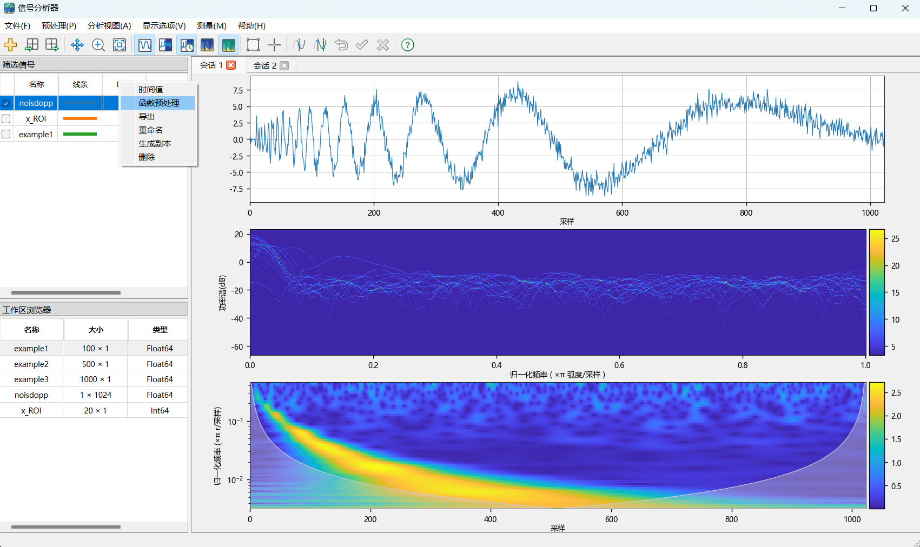Uncheck the noisdopp signal checkbox
Viewport: 920px width, 547px height.
tap(6, 103)
